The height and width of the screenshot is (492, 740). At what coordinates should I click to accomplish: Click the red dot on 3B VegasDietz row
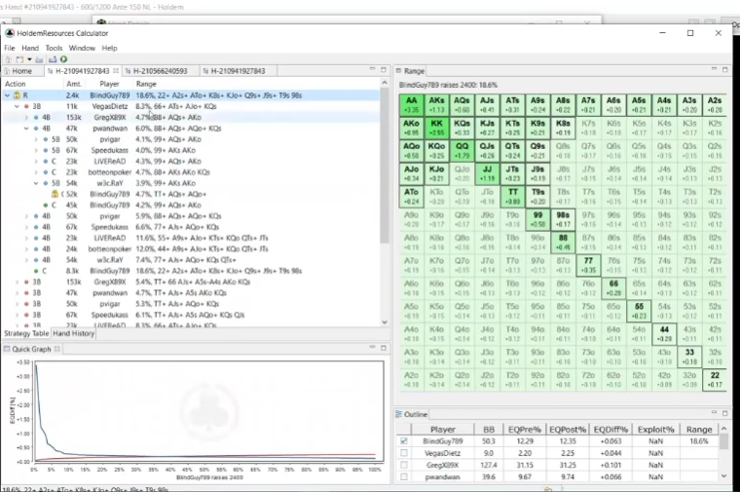pyautogui.click(x=26, y=107)
